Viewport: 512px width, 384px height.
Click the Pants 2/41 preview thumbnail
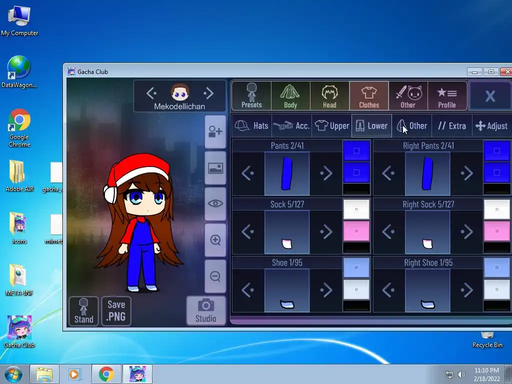[x=287, y=173]
